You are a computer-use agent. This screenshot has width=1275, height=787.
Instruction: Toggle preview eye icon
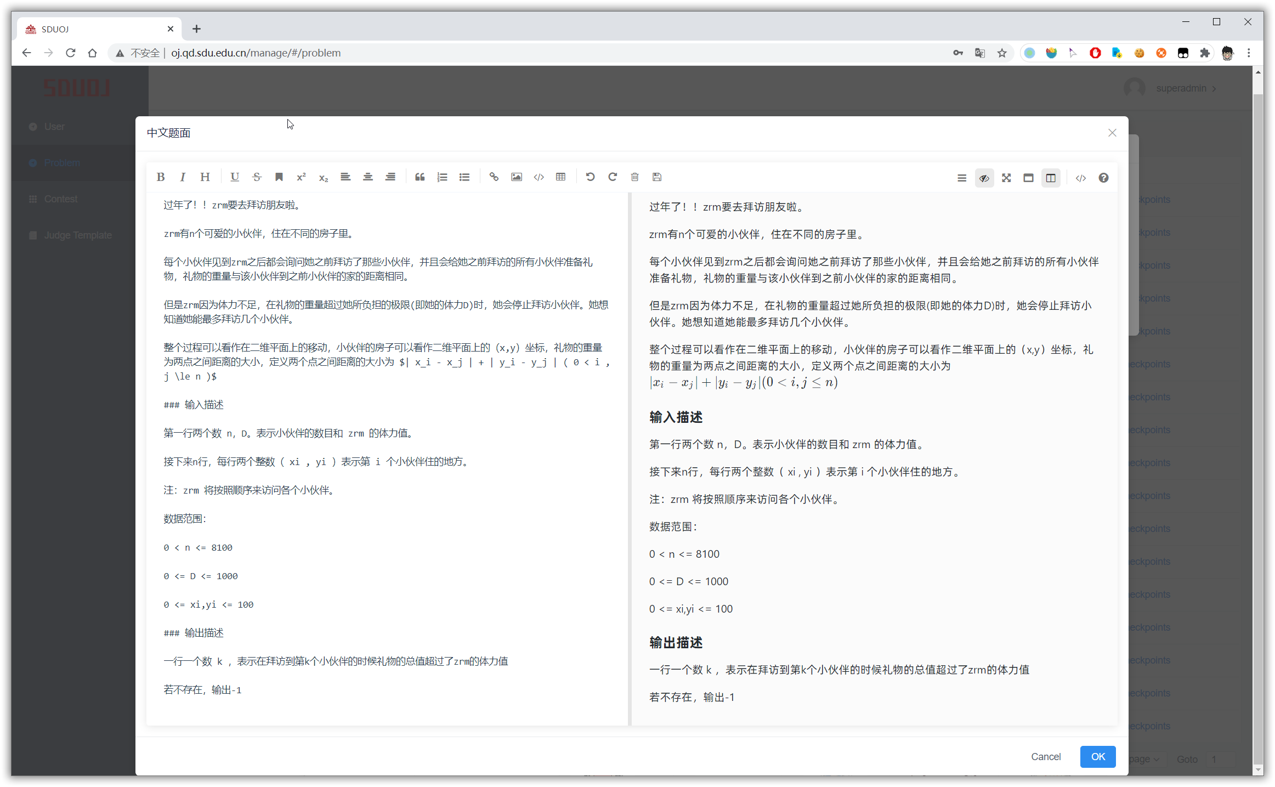(x=984, y=178)
